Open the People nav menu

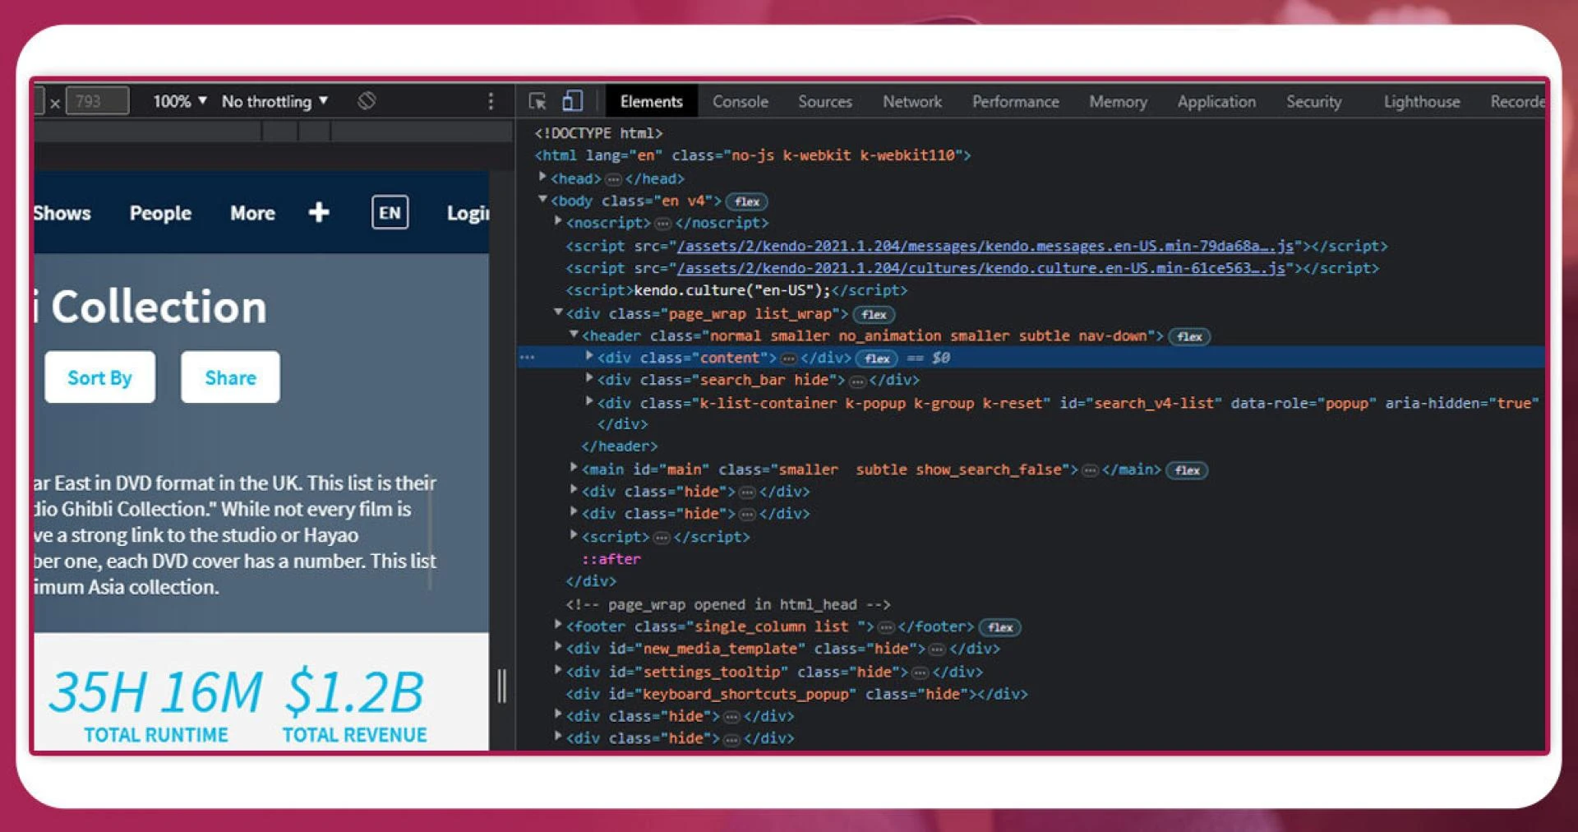160,213
